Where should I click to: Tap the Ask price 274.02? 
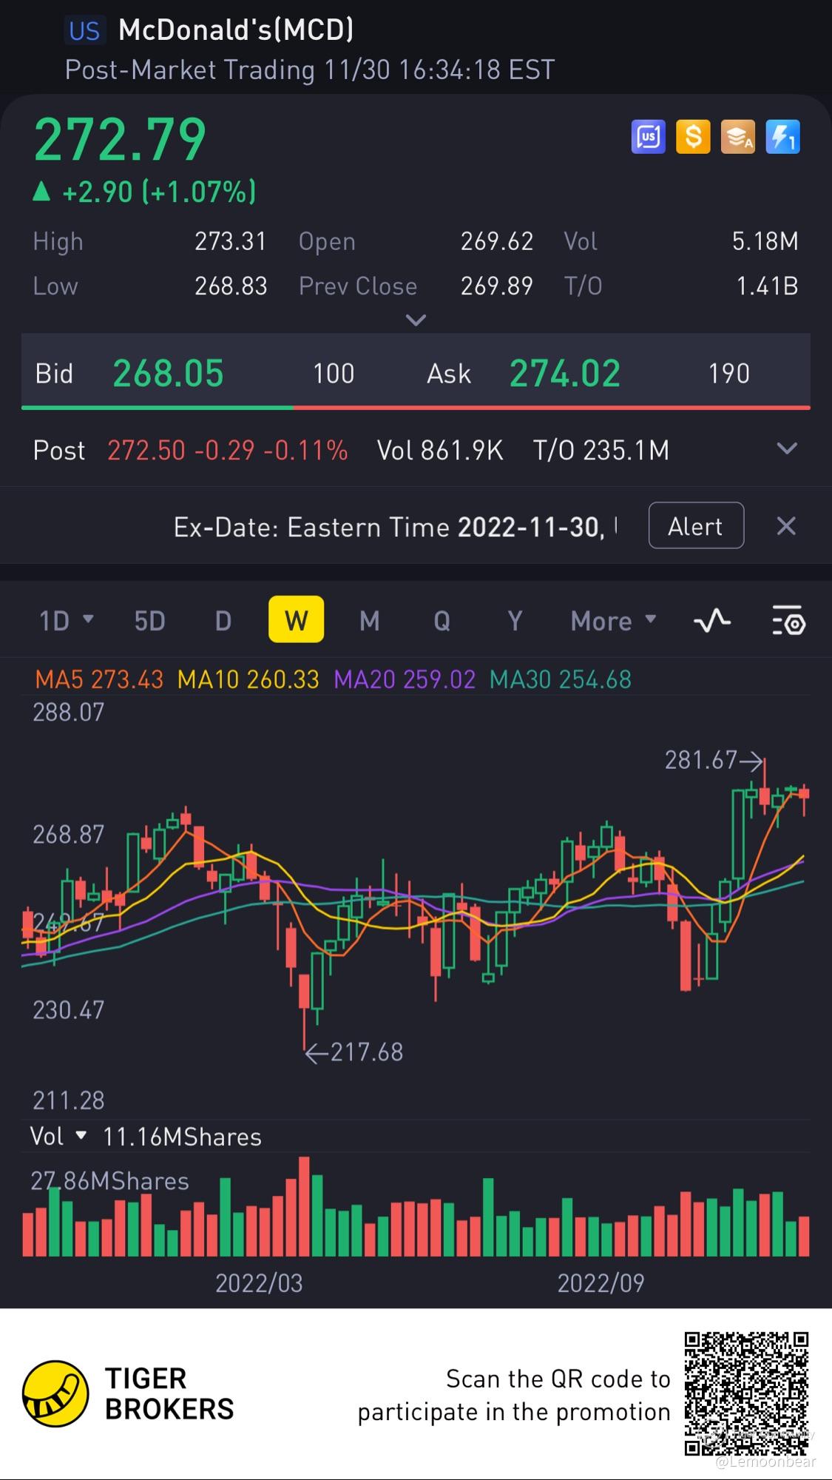564,373
